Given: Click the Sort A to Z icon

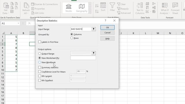Looking at the screenshot, I should 97,5.
